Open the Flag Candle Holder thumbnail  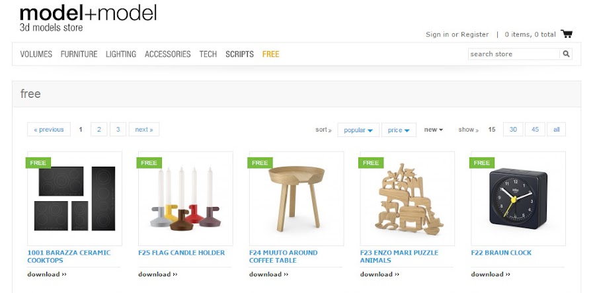[x=186, y=198]
